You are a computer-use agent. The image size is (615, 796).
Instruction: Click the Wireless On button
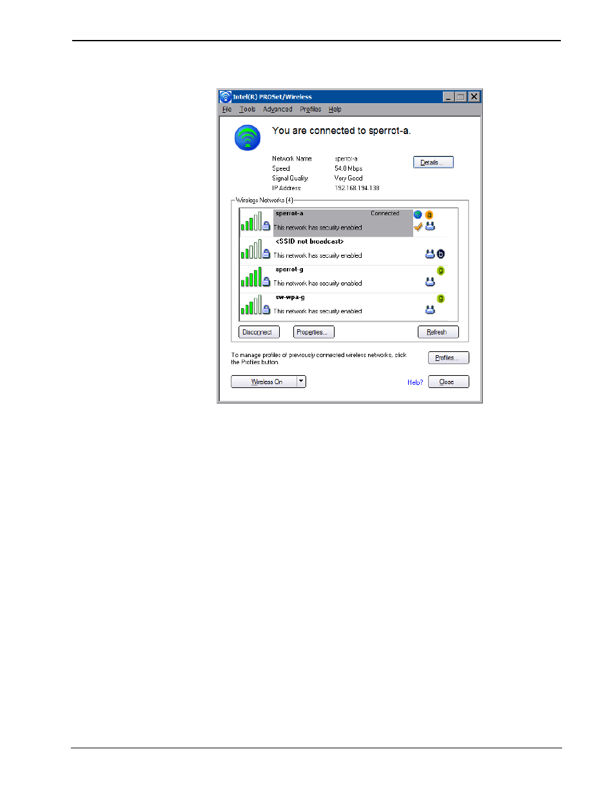[264, 382]
